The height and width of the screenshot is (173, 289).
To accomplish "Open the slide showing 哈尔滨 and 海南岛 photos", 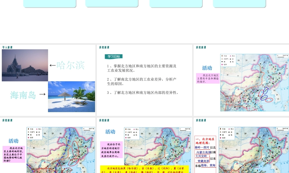I will click(x=48, y=80).
